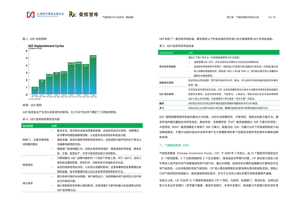301x213 pixels.
Task: Click the $2.75 bar in chart
Action: coord(49,84)
